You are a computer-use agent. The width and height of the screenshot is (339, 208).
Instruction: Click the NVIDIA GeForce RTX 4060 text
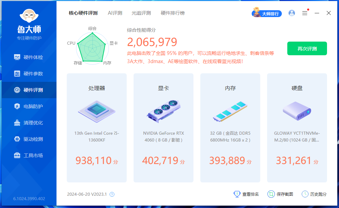(x=163, y=136)
